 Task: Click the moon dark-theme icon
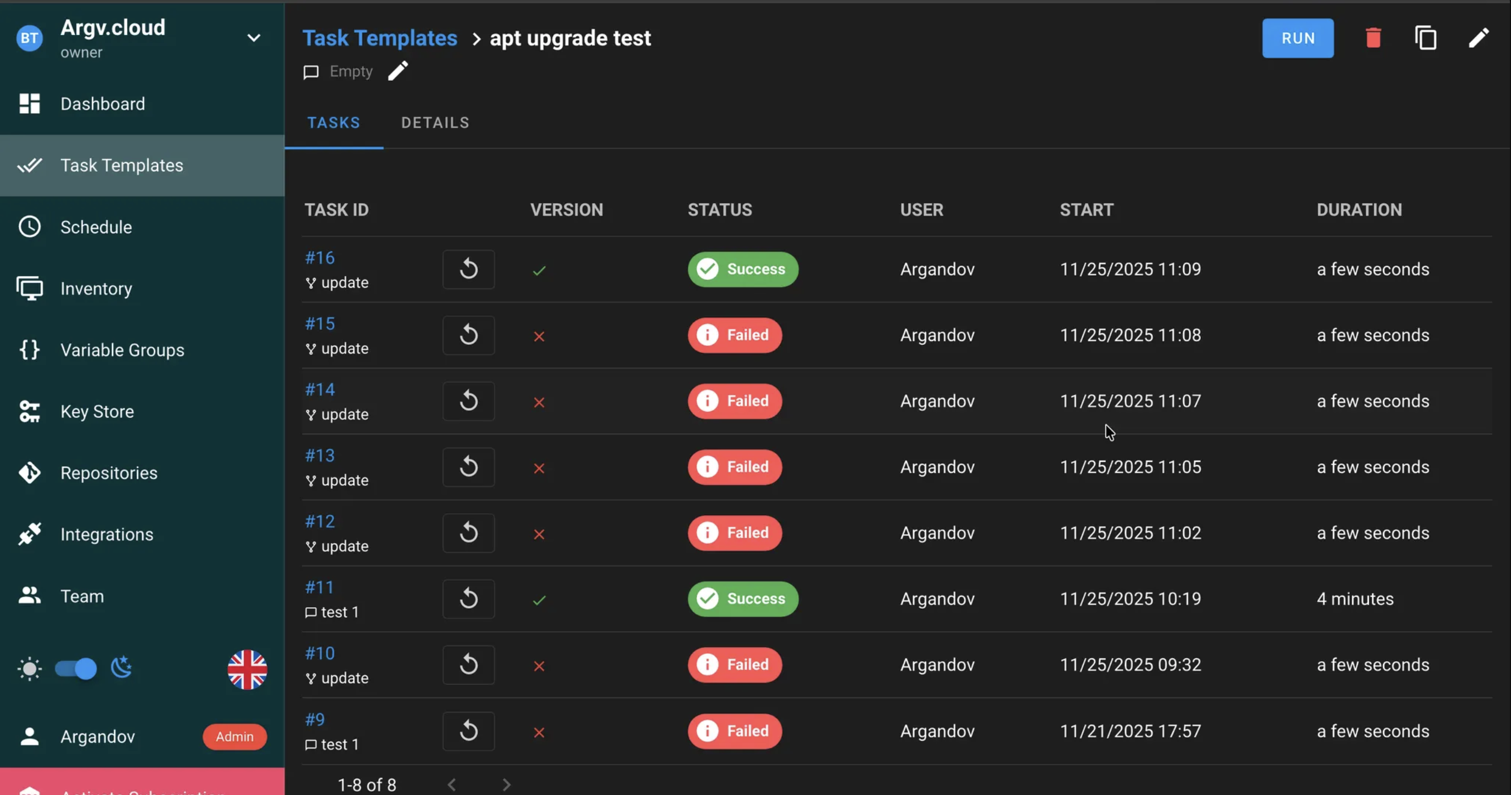pyautogui.click(x=121, y=668)
